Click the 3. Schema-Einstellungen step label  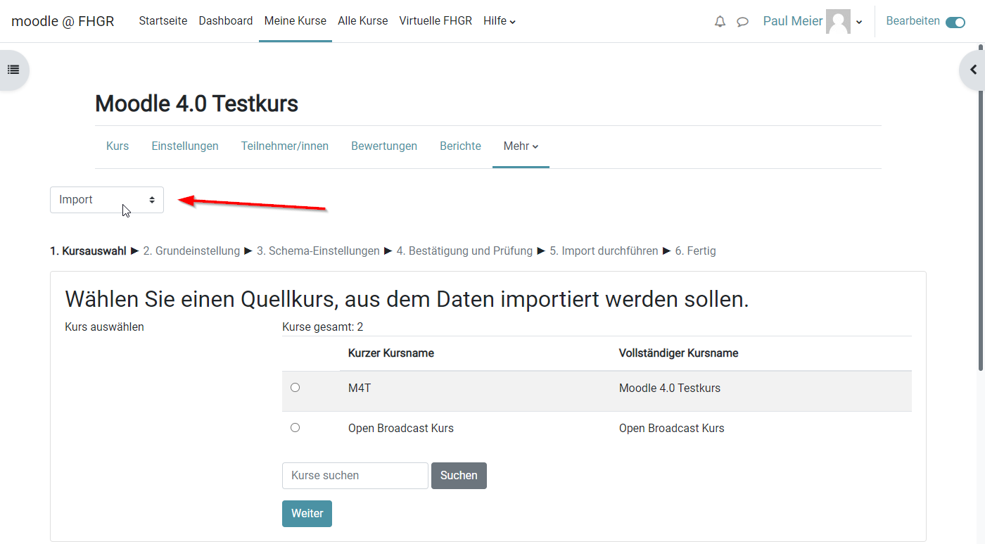coord(318,251)
